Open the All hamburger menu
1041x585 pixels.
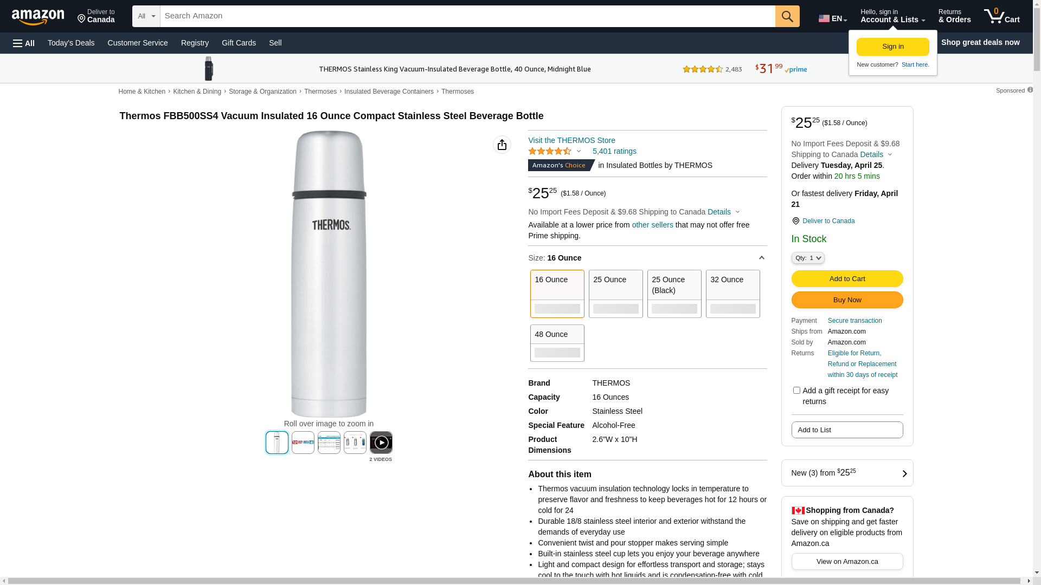(x=24, y=43)
